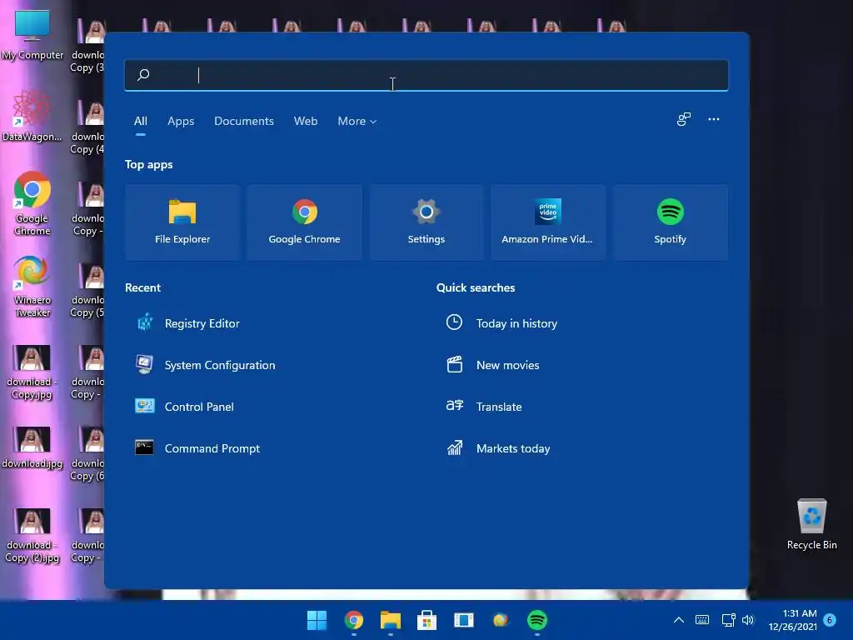Image resolution: width=853 pixels, height=640 pixels.
Task: Open Spotify from the taskbar
Action: [x=537, y=620]
